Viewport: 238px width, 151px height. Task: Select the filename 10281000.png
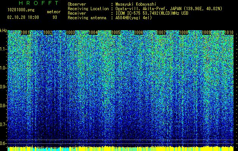point(21,10)
